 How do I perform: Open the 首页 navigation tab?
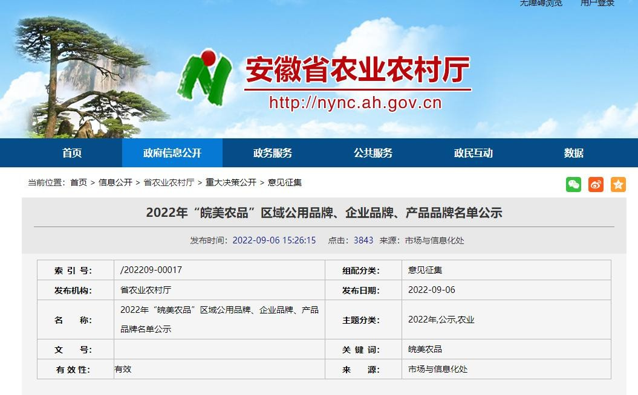(72, 153)
